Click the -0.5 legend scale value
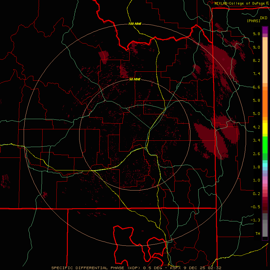 click(x=255, y=207)
